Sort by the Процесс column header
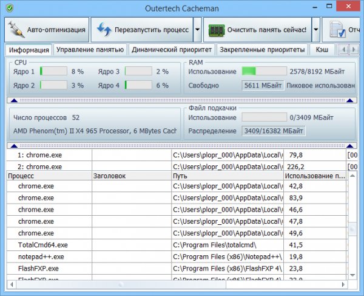This screenshot has height=296, width=364. (x=49, y=176)
